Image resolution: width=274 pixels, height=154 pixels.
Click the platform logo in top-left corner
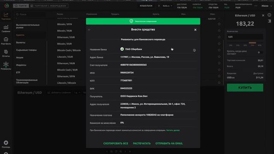pyautogui.click(x=7, y=6)
